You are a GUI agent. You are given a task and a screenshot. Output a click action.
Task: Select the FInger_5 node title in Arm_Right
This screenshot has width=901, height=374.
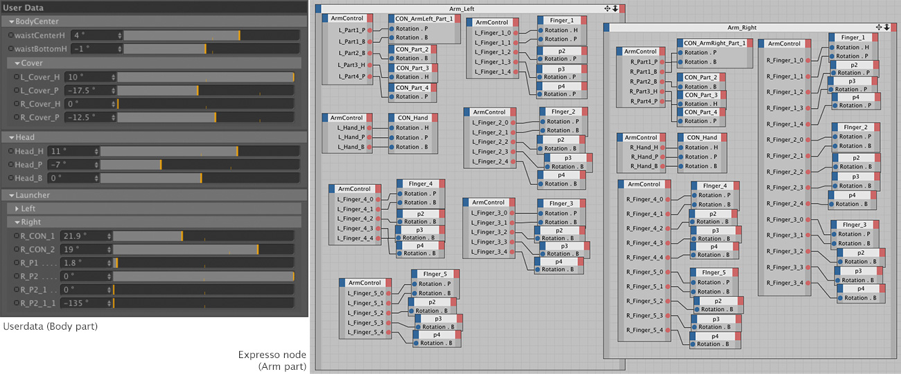pyautogui.click(x=716, y=273)
